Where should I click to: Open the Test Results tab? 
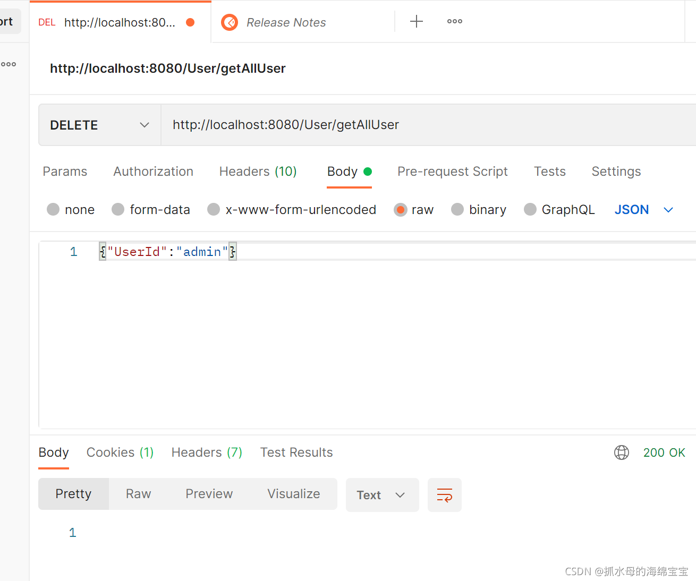pyautogui.click(x=296, y=452)
